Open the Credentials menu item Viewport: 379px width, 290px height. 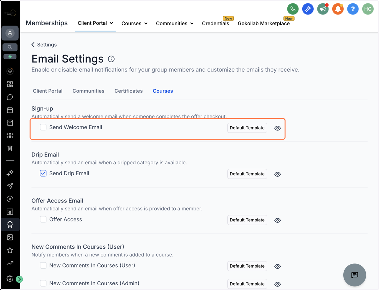tap(215, 23)
